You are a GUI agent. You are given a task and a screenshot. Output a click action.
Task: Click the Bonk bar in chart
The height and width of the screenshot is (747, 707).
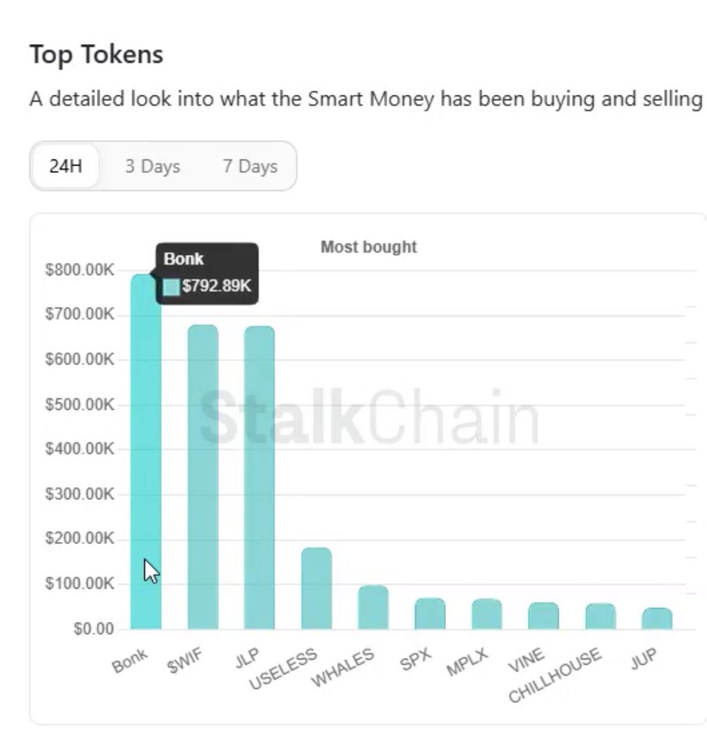[x=146, y=451]
